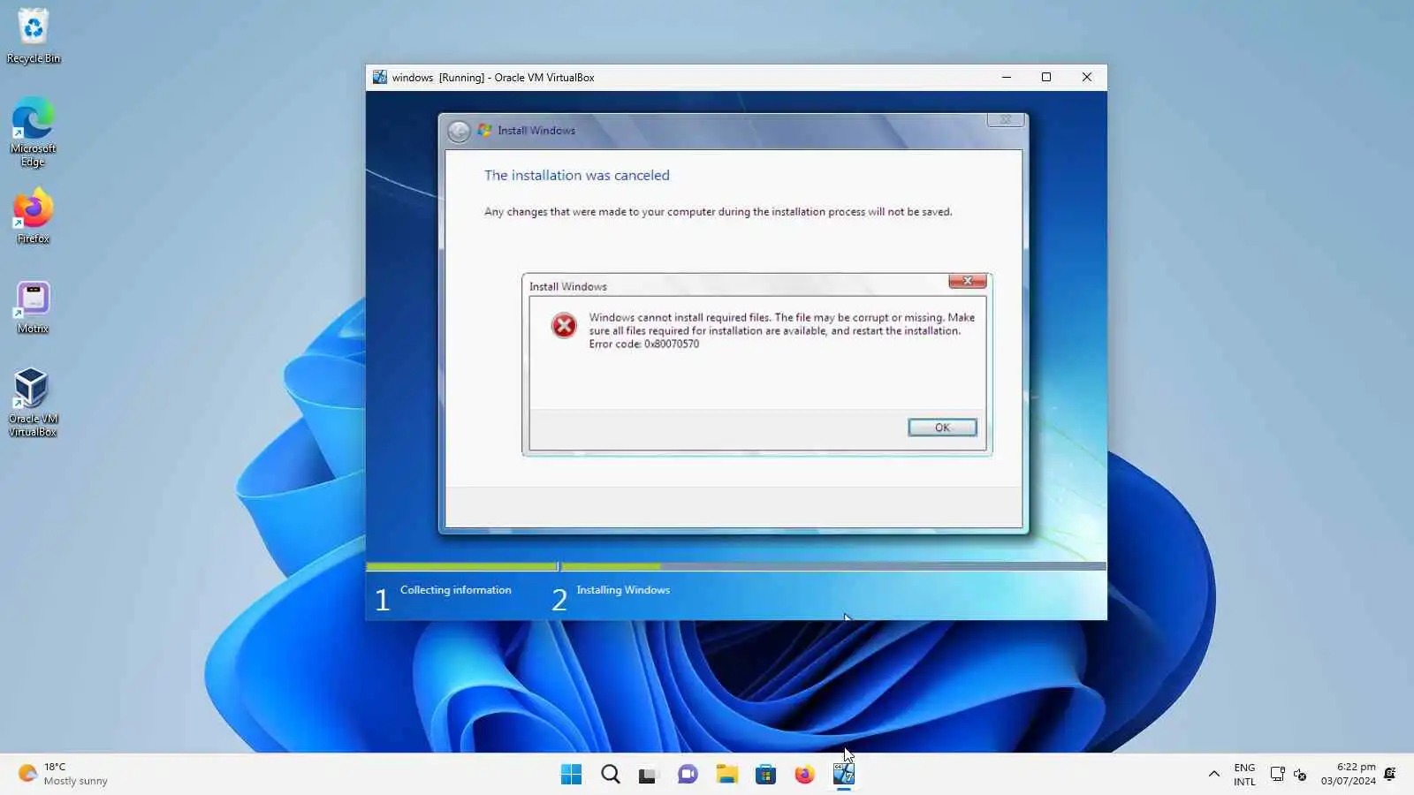
Task: Open the network status tray icon
Action: 1277,774
